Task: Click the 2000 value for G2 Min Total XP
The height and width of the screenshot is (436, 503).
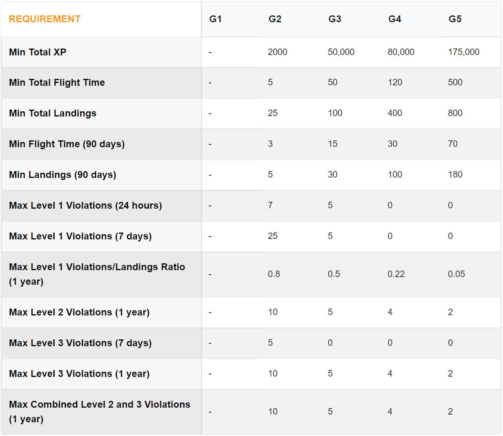Action: [278, 52]
